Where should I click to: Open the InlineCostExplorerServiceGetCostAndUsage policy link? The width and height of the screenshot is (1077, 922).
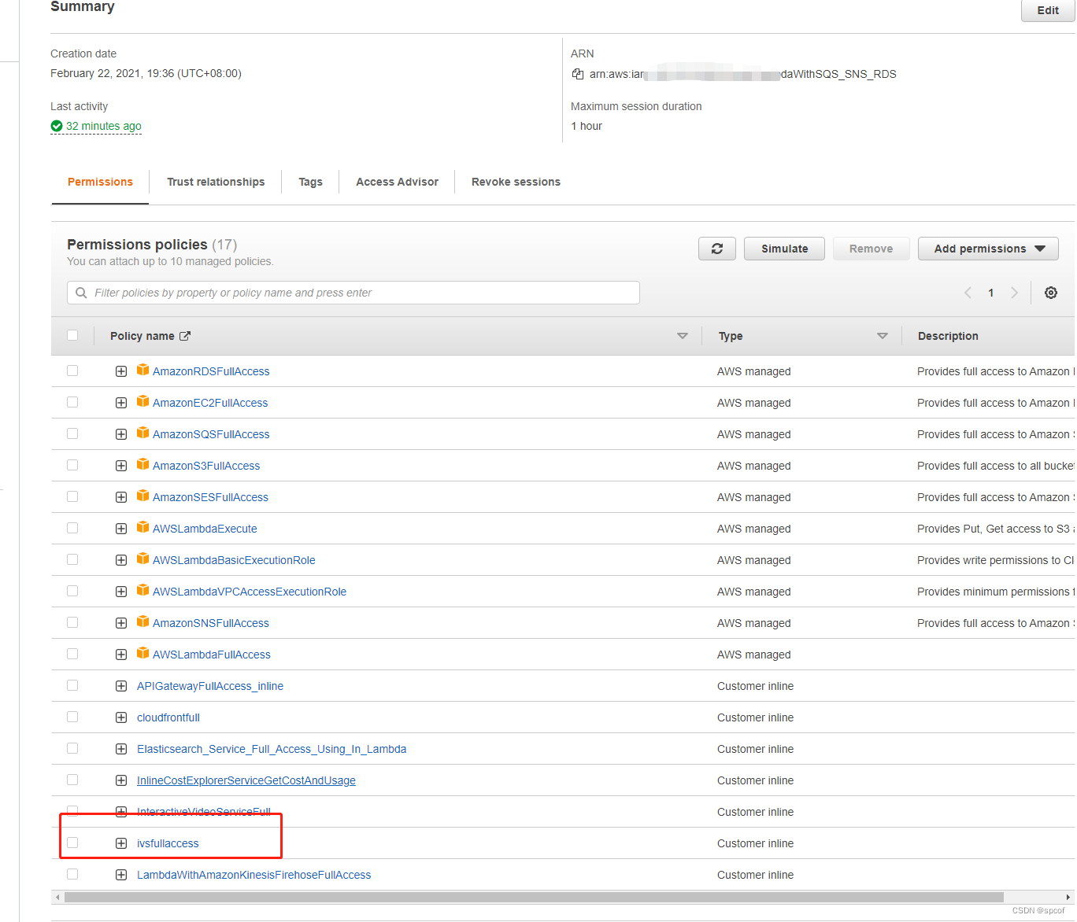click(x=246, y=780)
